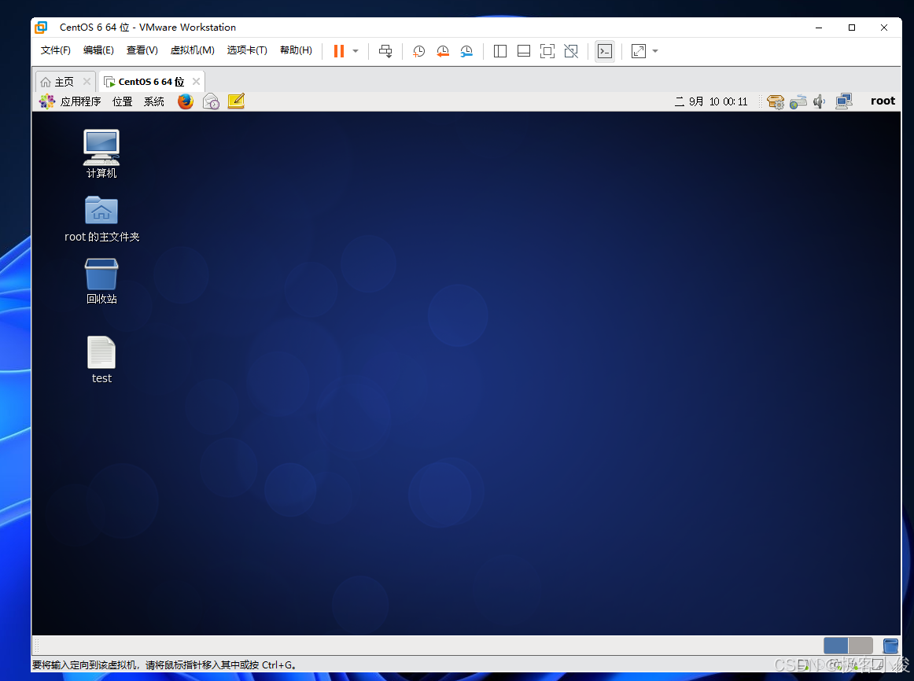Open the 文件(F) menu

(55, 50)
